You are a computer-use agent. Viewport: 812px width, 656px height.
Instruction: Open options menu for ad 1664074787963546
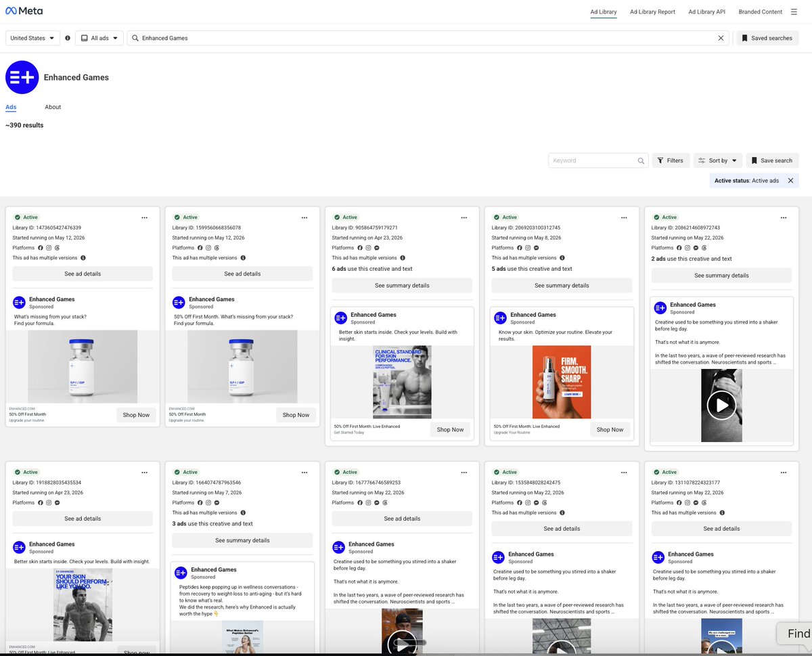point(304,473)
